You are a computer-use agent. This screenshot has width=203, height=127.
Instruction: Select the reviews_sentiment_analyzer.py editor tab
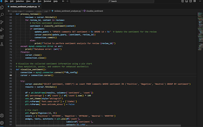(24, 7)
